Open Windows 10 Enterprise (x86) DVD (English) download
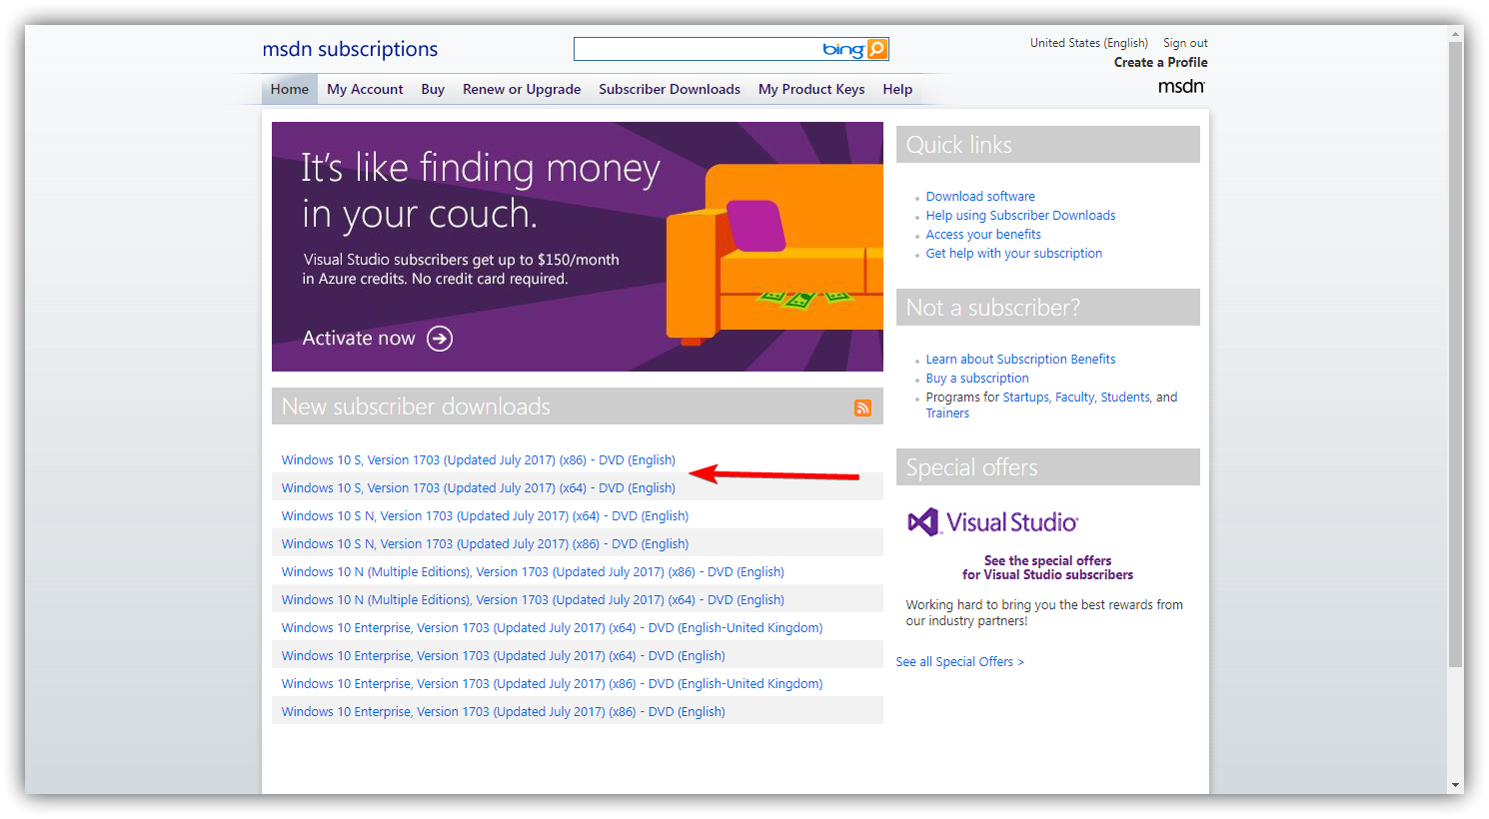This screenshot has width=1489, height=819. (x=504, y=712)
